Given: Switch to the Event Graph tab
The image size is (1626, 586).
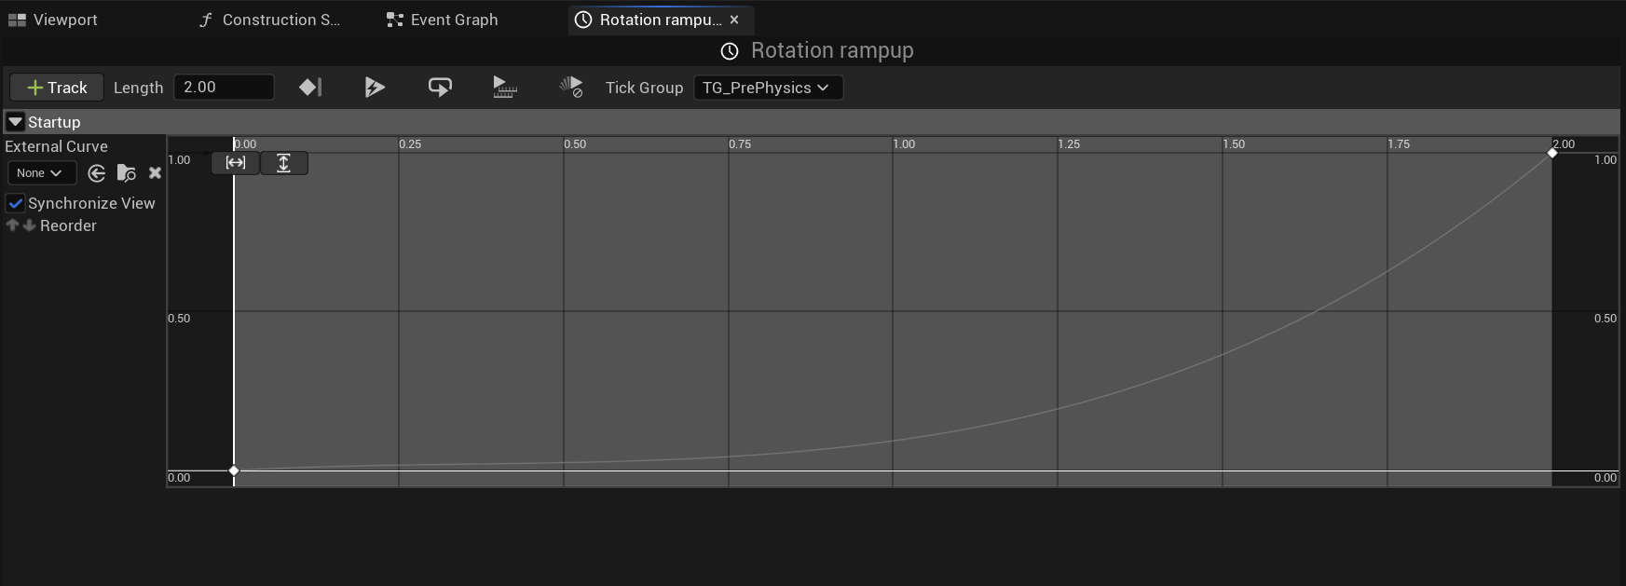Looking at the screenshot, I should pos(444,20).
